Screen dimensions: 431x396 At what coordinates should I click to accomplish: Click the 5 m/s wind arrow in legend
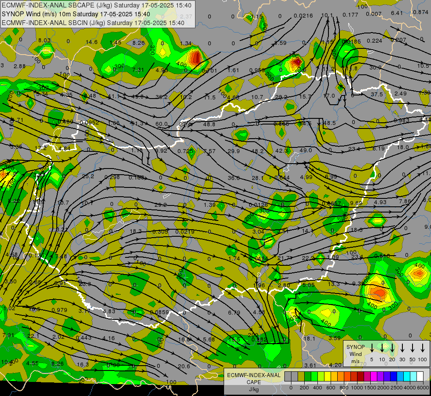(372, 348)
